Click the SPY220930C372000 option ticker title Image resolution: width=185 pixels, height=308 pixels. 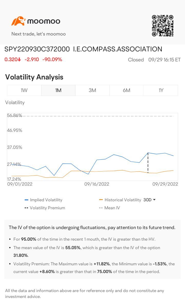pos(37,49)
